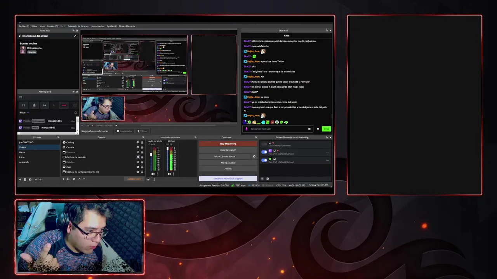This screenshot has height=279, width=497.
Task: Toggle Camara source visibility
Action: (x=138, y=147)
